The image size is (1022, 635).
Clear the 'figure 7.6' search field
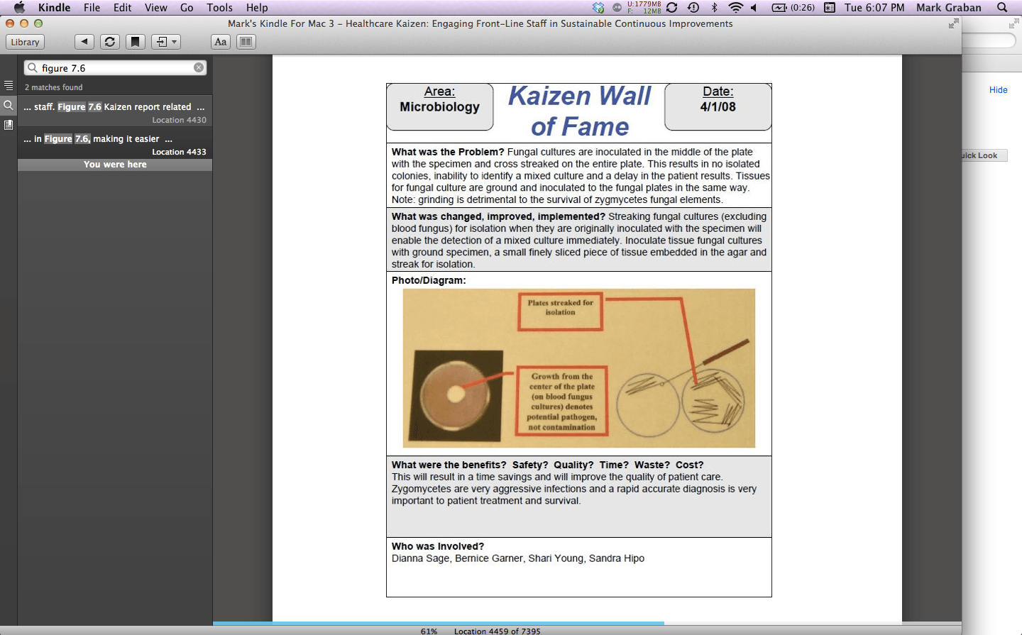click(x=199, y=67)
